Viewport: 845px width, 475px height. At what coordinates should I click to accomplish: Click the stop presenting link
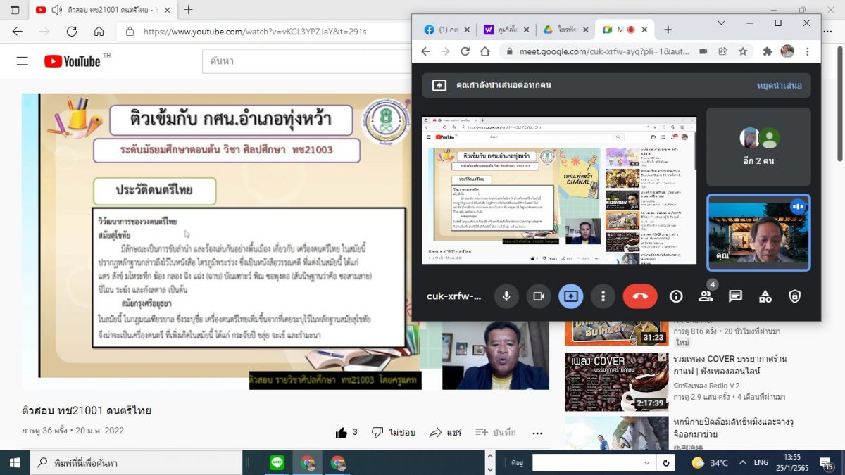click(x=779, y=85)
